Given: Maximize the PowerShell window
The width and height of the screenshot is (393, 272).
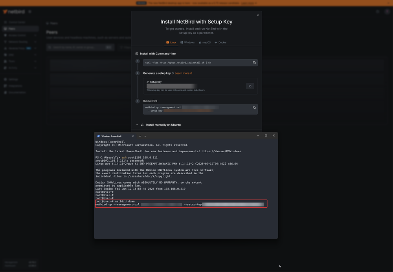Looking at the screenshot, I should (266, 136).
